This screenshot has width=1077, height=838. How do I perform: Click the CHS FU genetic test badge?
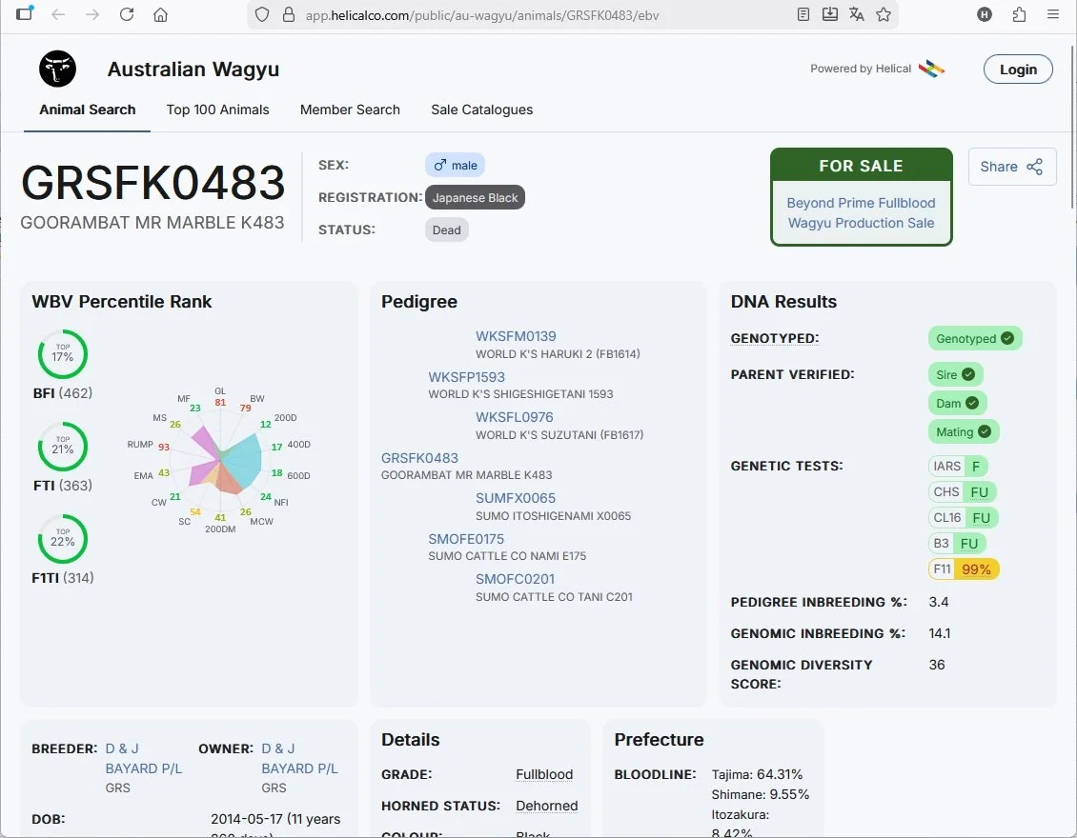click(x=963, y=492)
